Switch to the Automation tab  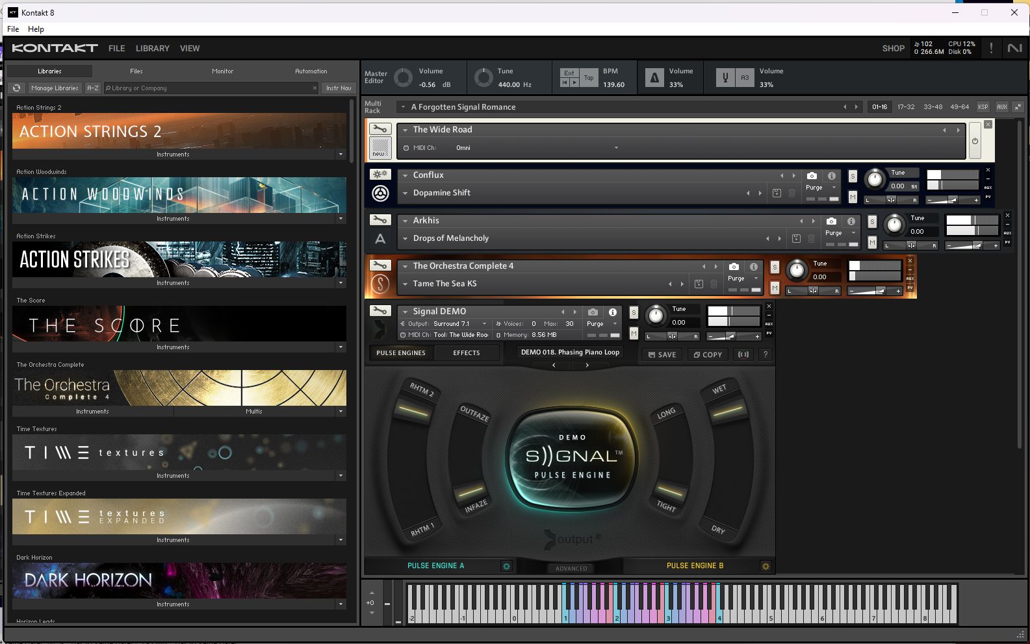(x=311, y=71)
